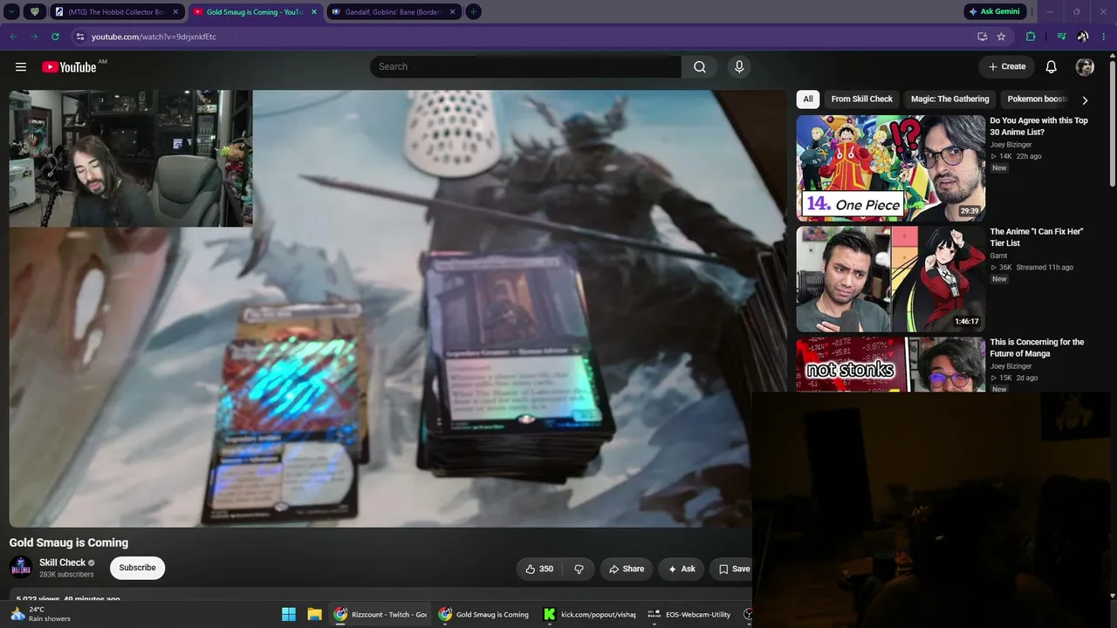Open the pinned green heart tab

[35, 12]
